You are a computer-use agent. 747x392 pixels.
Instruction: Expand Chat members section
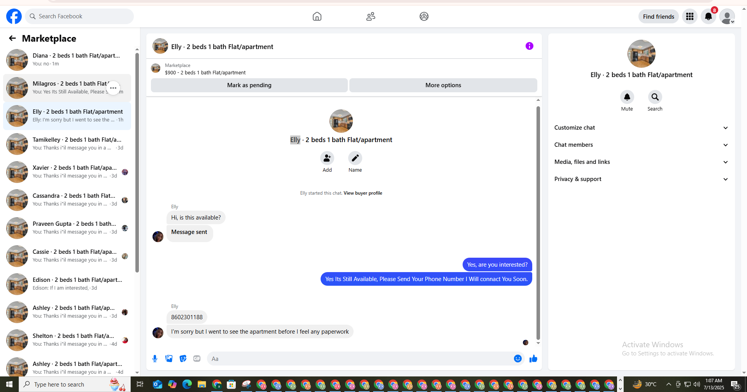click(x=642, y=145)
